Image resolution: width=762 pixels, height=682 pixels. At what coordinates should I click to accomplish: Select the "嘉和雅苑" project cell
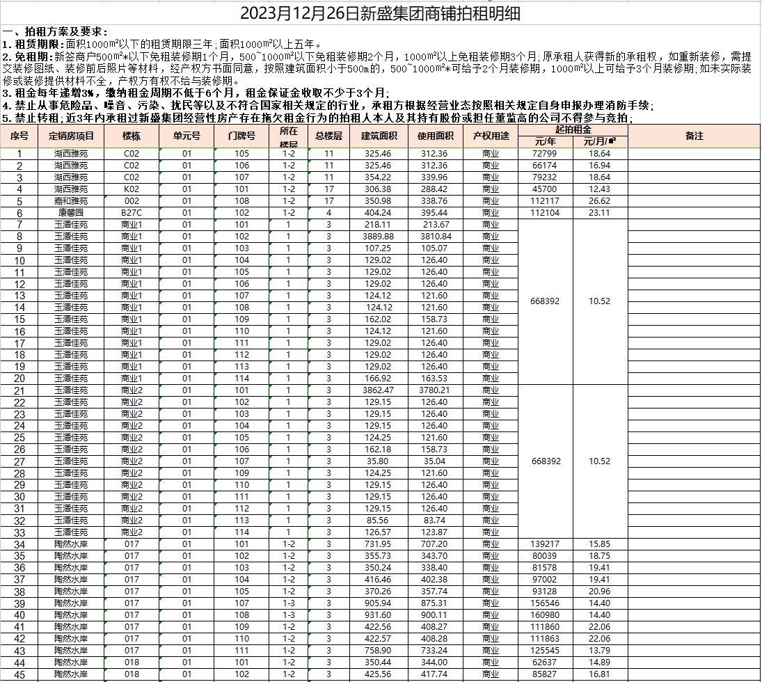point(71,201)
